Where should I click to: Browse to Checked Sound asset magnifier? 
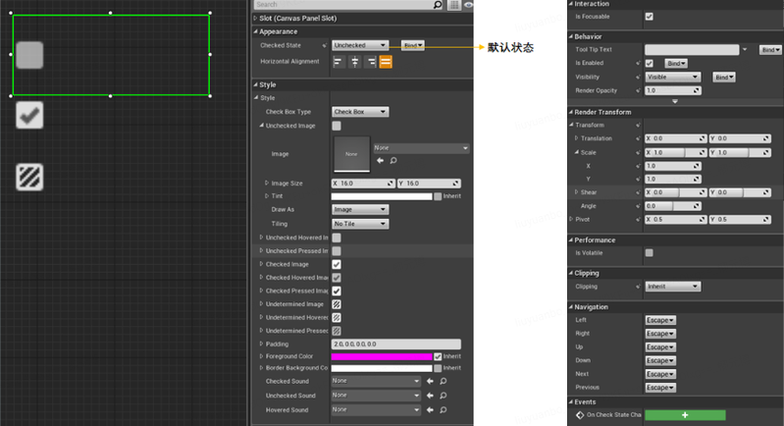(x=443, y=381)
